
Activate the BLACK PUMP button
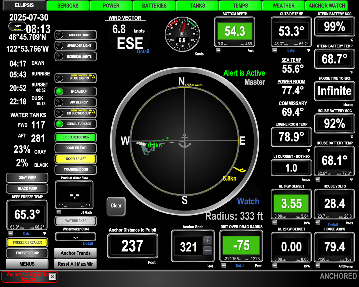pyautogui.click(x=27, y=189)
